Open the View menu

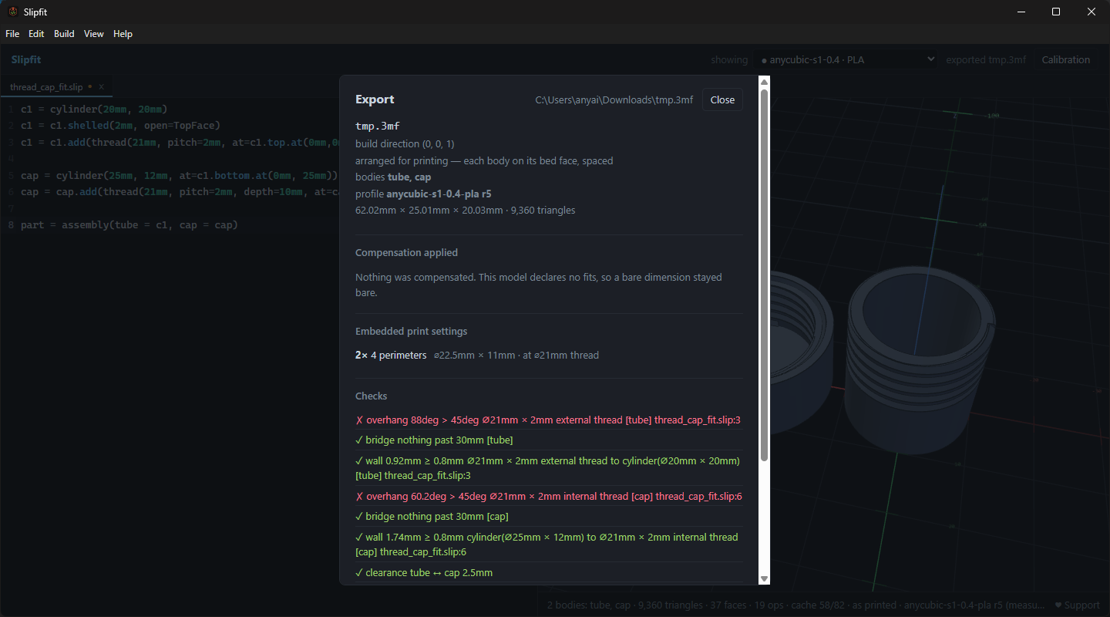click(x=94, y=34)
